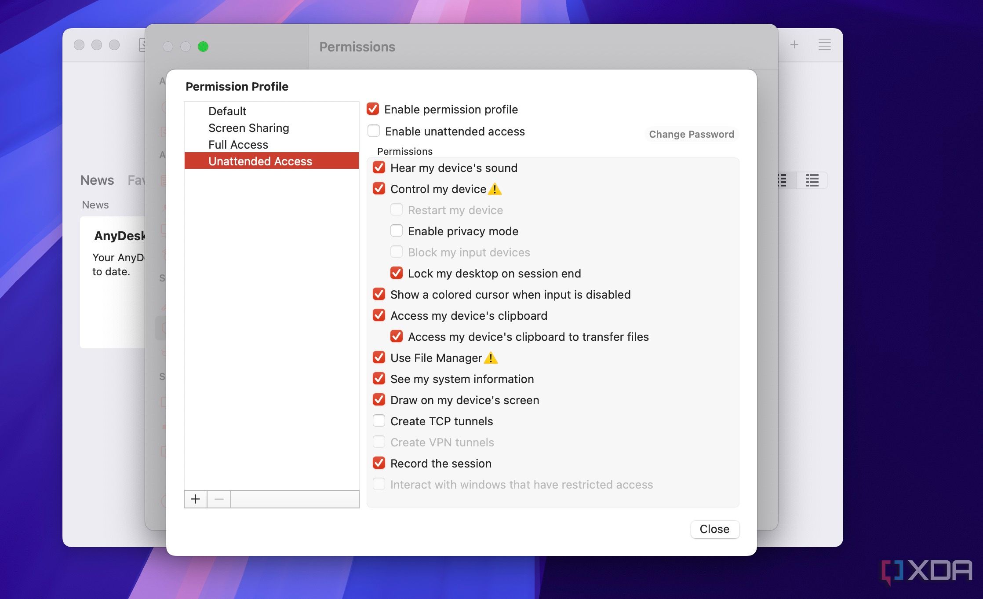Click the Close button

(714, 529)
